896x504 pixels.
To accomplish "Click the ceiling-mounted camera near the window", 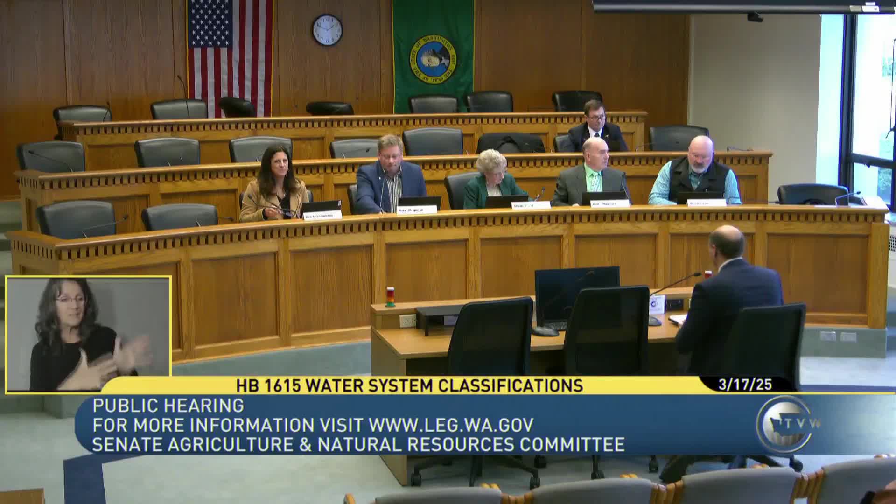I will (755, 17).
